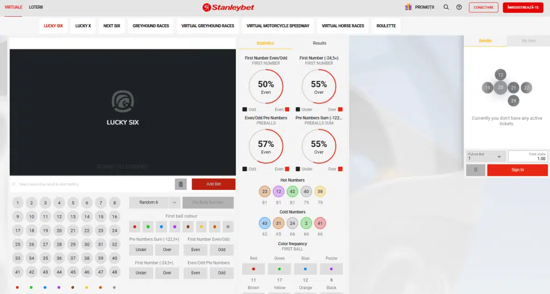Click the green colour dot below number grid
Viewport: 550px width, 294px height.
(31, 288)
